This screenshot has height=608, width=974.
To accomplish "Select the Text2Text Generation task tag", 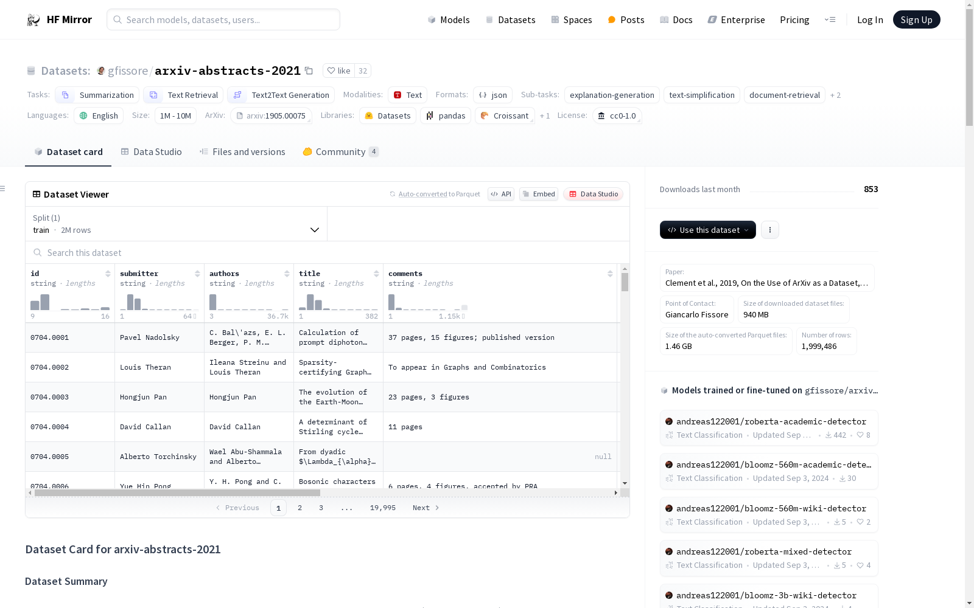I will (x=281, y=95).
